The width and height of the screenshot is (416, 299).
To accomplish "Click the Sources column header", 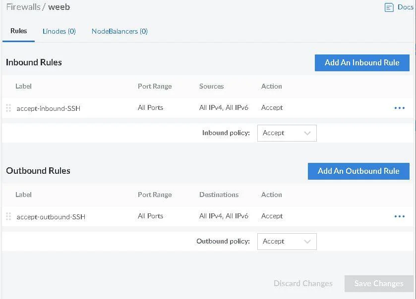I will 211,86.
